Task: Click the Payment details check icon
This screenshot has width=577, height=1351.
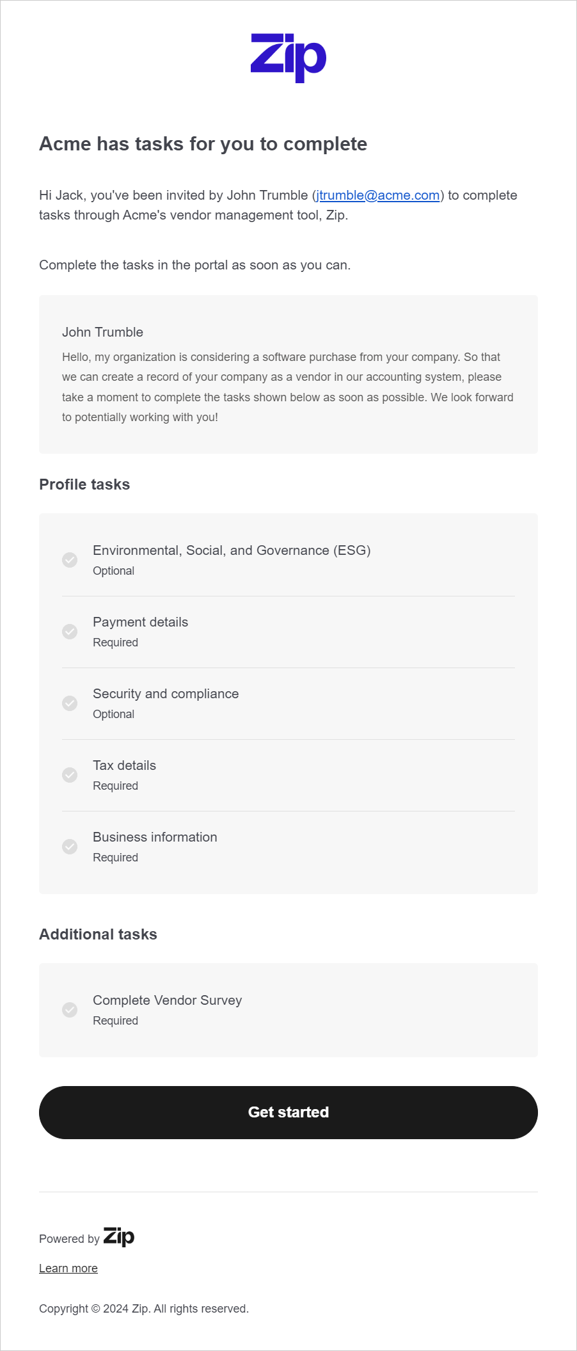Action: [70, 632]
